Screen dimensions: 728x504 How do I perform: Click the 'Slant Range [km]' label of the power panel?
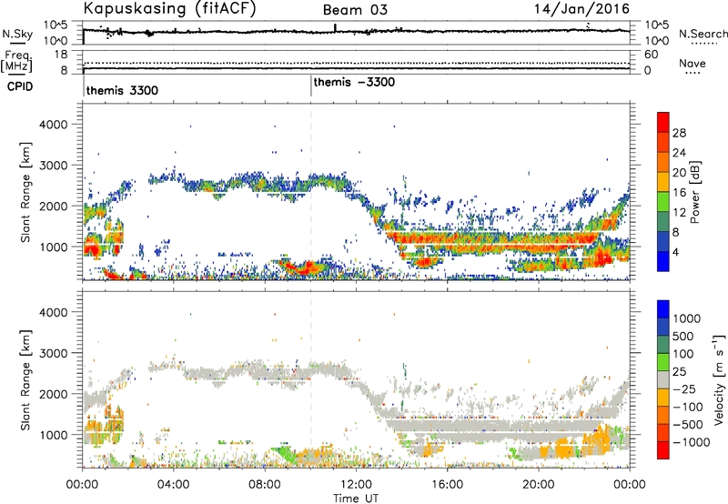pyautogui.click(x=26, y=192)
